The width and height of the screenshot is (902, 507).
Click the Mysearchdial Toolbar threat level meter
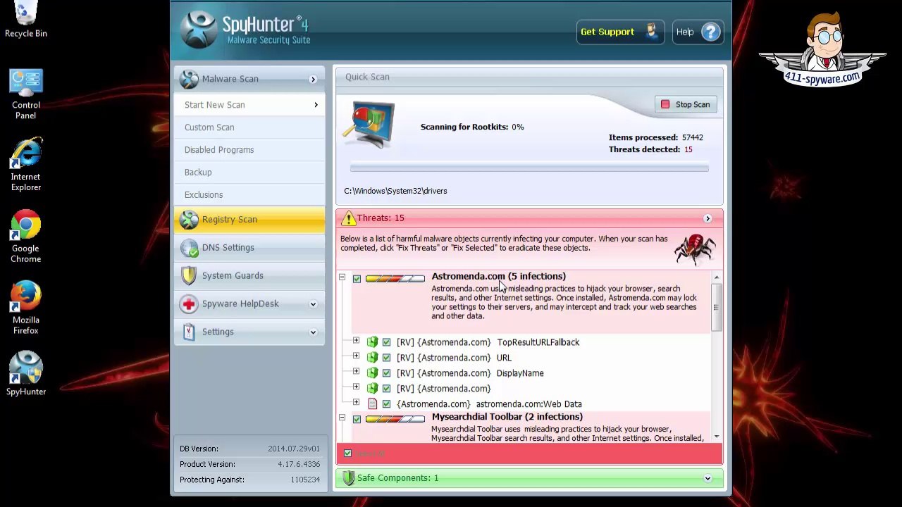pos(395,419)
